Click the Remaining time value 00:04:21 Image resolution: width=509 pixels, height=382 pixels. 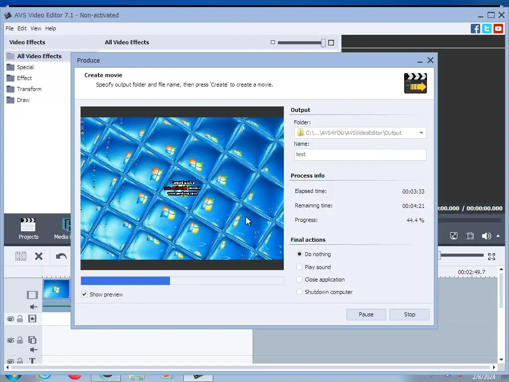(413, 206)
